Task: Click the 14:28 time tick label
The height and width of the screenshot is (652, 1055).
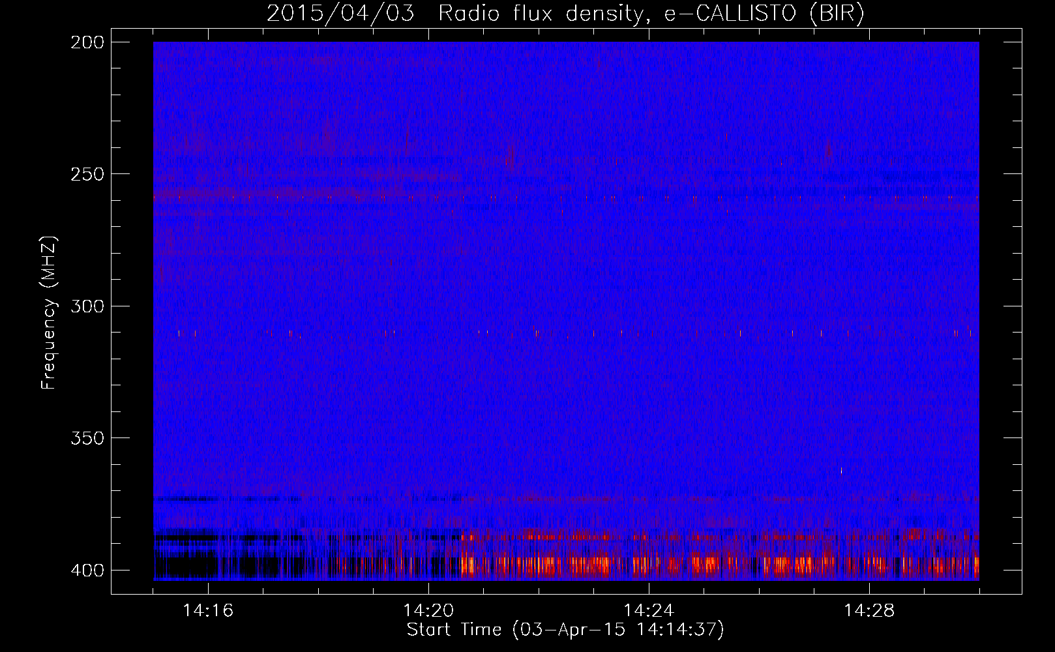Action: point(869,611)
